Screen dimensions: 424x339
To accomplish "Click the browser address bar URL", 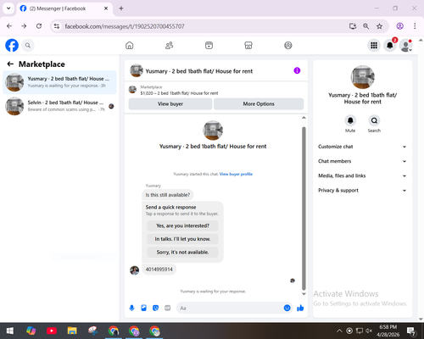I will point(125,26).
